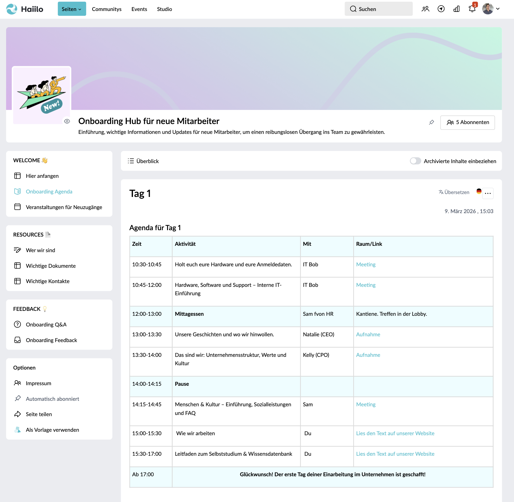Open the user avatar menu

491,9
